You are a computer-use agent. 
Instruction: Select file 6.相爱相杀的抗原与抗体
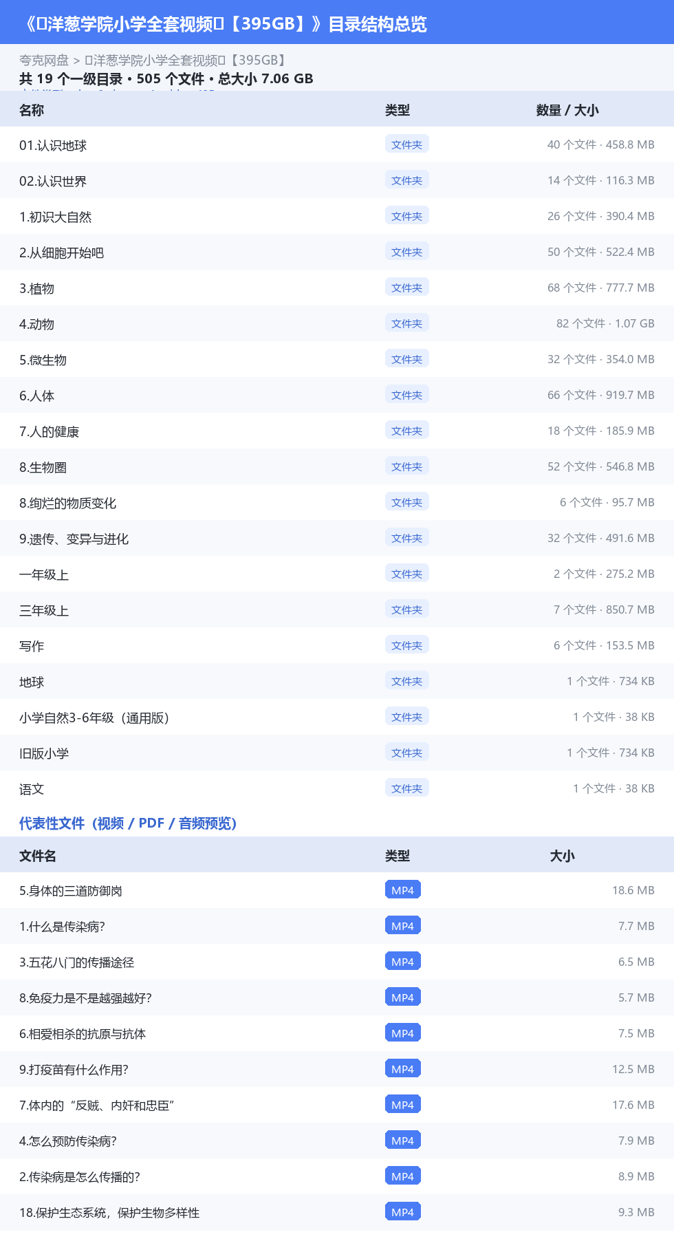[83, 1034]
